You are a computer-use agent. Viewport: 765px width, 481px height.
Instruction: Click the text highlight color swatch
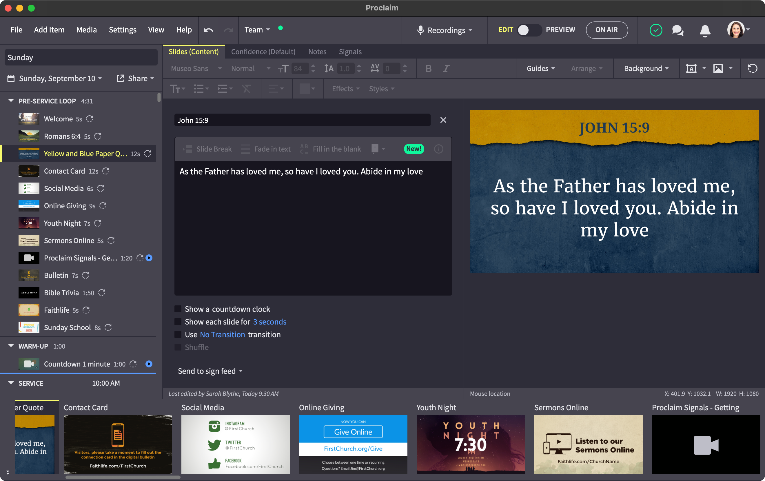304,89
